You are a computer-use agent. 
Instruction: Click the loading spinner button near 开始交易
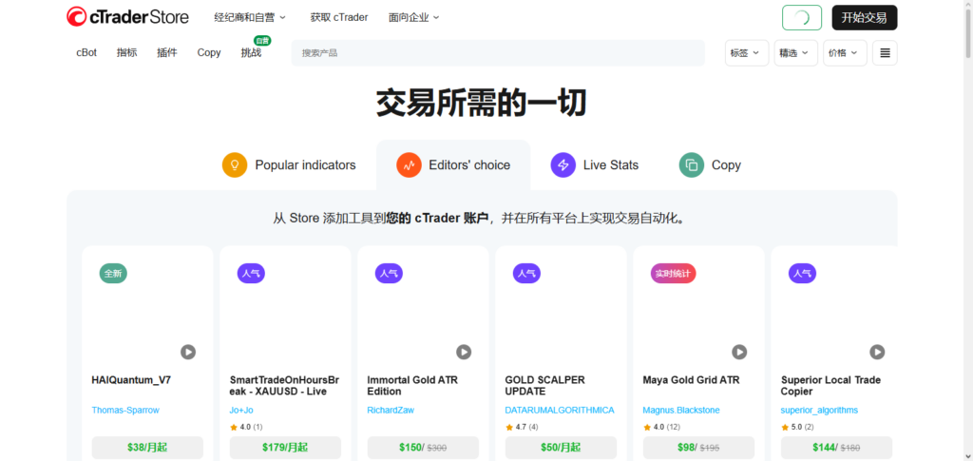[x=802, y=17]
